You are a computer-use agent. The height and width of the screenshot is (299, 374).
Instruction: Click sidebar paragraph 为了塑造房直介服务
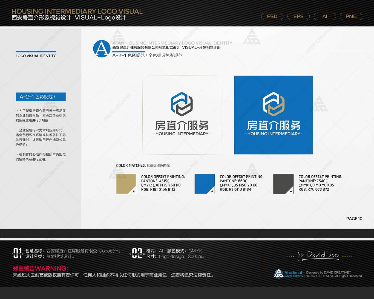pos(41,115)
